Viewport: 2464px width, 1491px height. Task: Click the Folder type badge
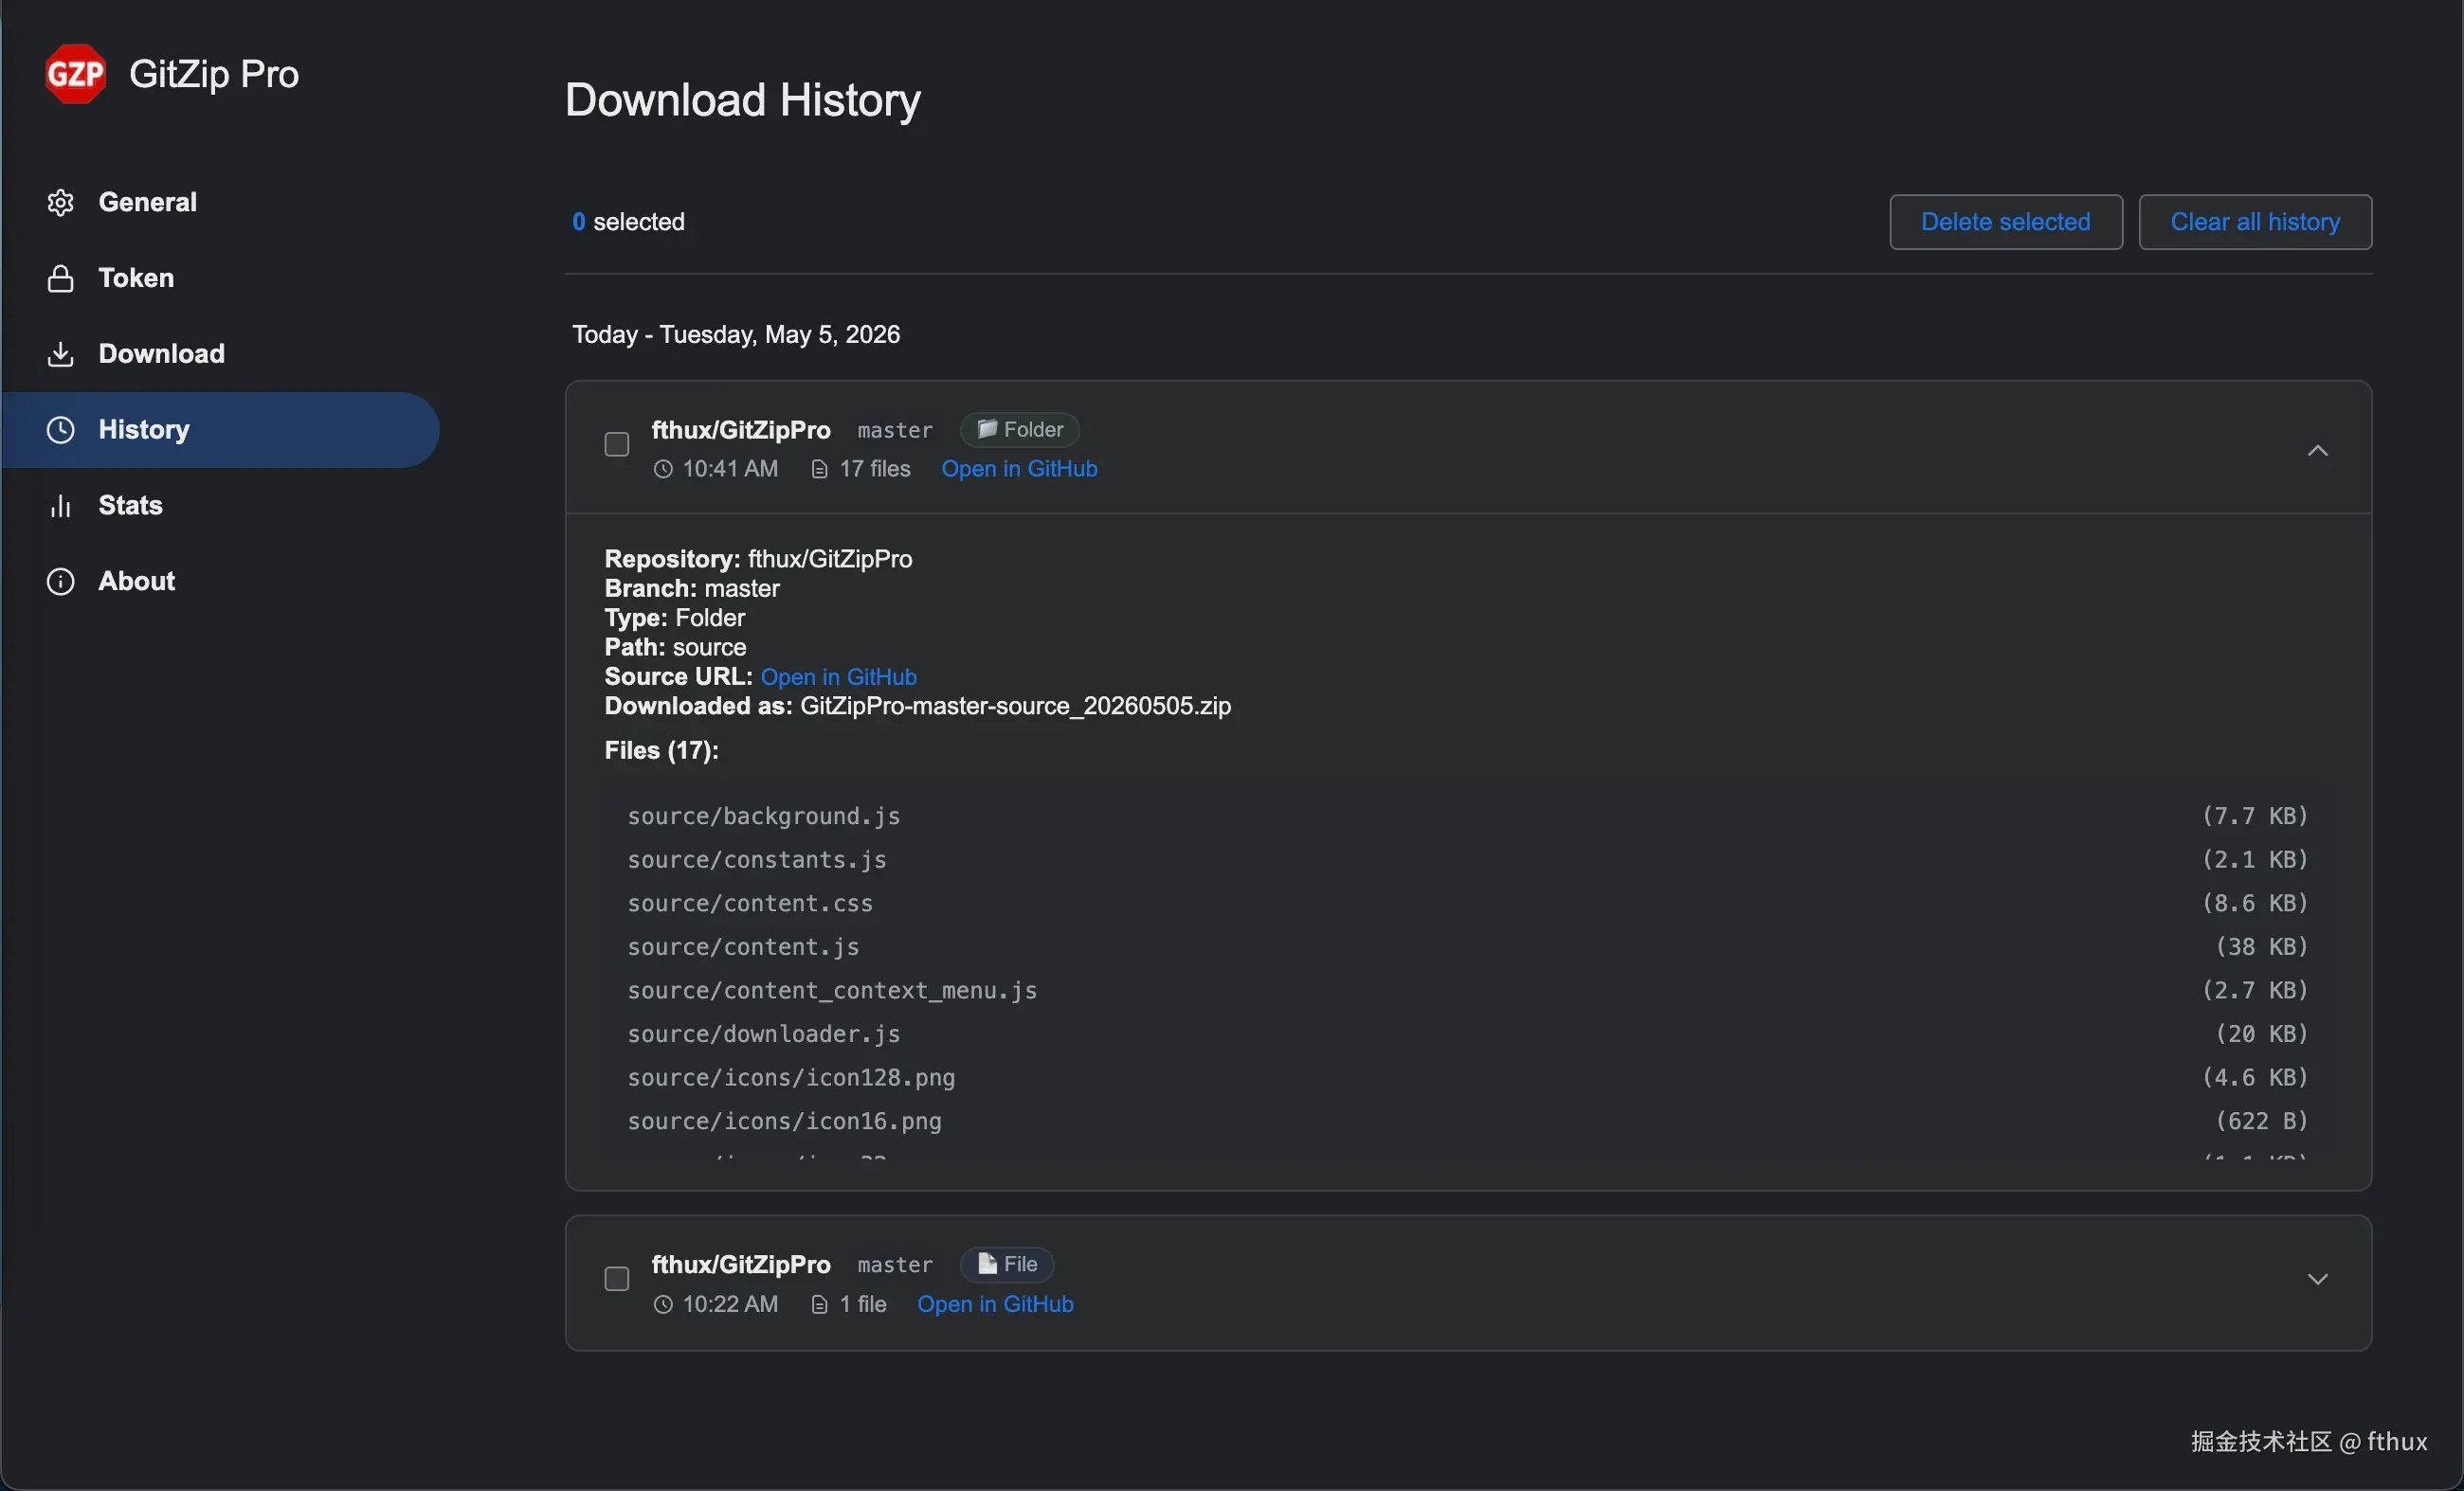pos(1020,430)
